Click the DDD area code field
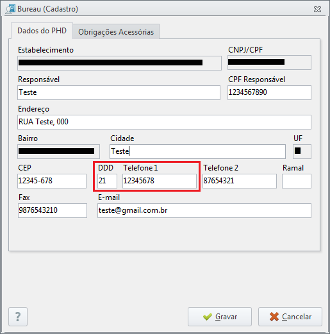Screen dimensions: 330x334 107,181
